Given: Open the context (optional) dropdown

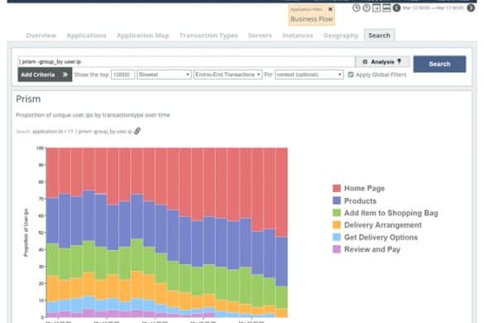Looking at the screenshot, I should (309, 75).
